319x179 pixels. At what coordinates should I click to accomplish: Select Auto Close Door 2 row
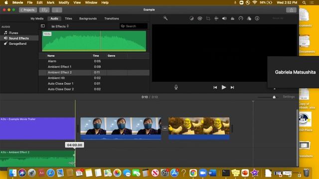point(94,89)
